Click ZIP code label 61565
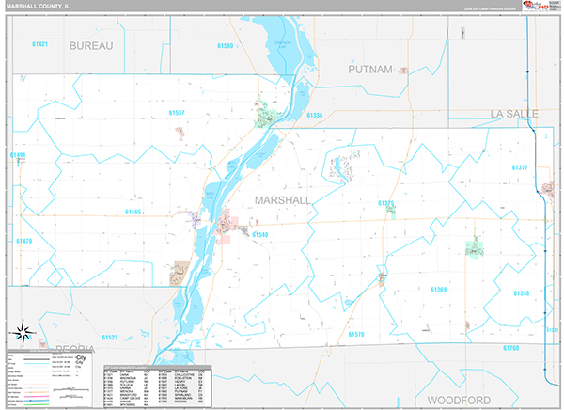The width and height of the screenshot is (564, 410). click(x=133, y=212)
